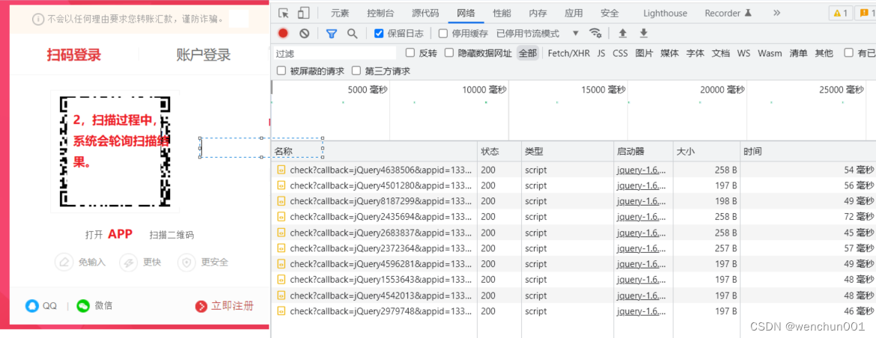876x338 pixels.
Task: Select request check?callback=jQuery2372364
Action: [574, 248]
